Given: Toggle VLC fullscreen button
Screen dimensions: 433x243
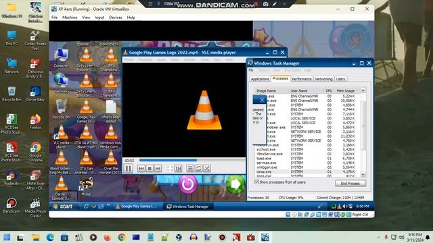Looking at the screenshot, I should pyautogui.click(x=170, y=169).
